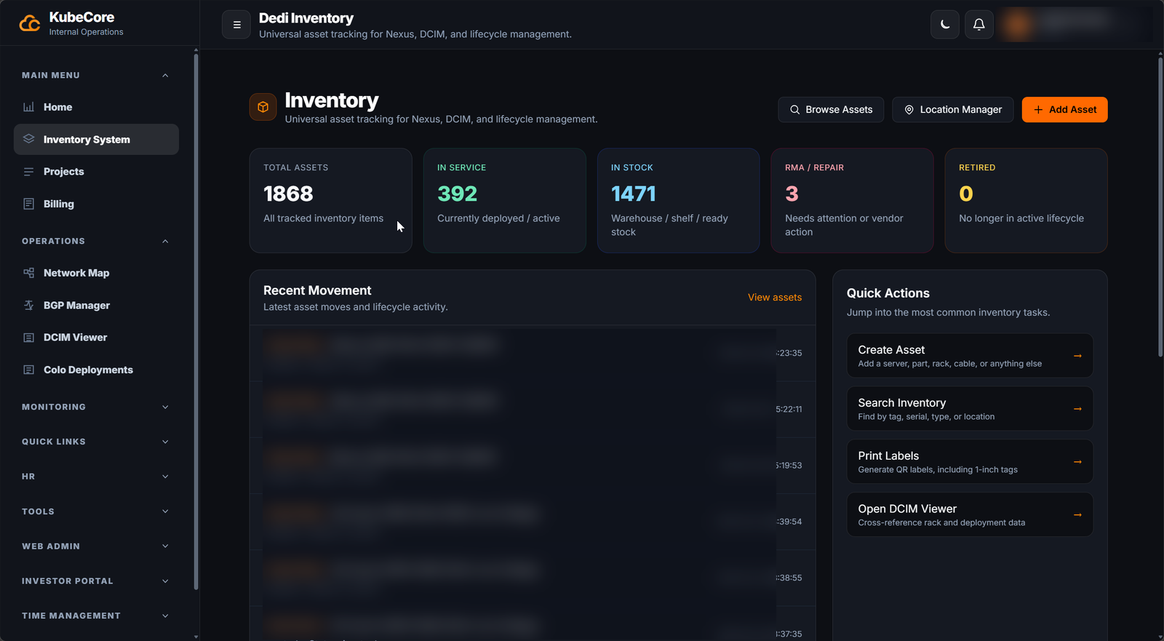The width and height of the screenshot is (1164, 641).
Task: Click arrow icon on Open DCIM Viewer card
Action: click(1077, 515)
